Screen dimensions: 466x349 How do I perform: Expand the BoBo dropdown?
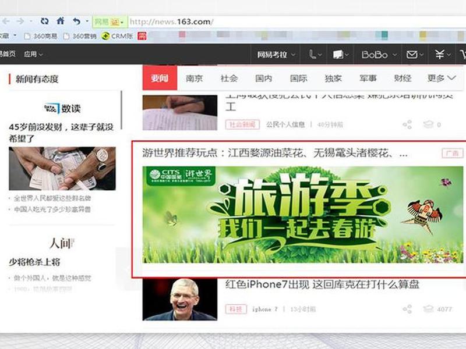379,55
